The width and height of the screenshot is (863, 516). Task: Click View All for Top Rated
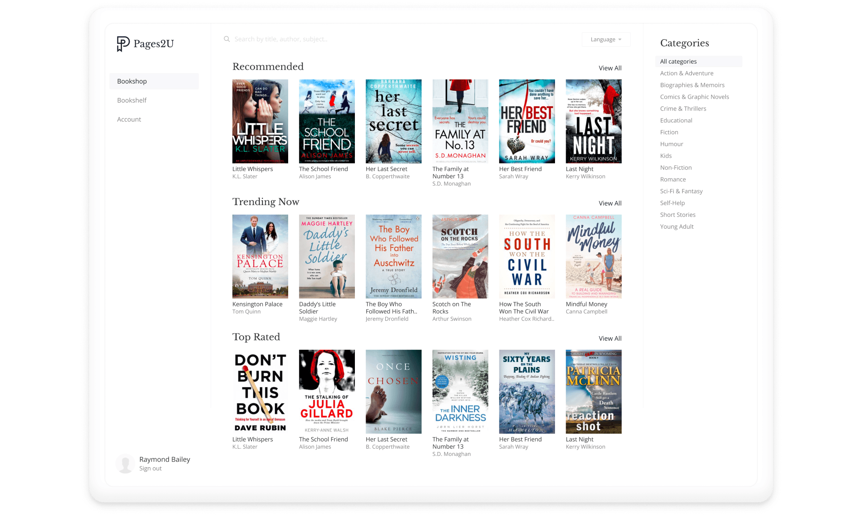coord(610,338)
